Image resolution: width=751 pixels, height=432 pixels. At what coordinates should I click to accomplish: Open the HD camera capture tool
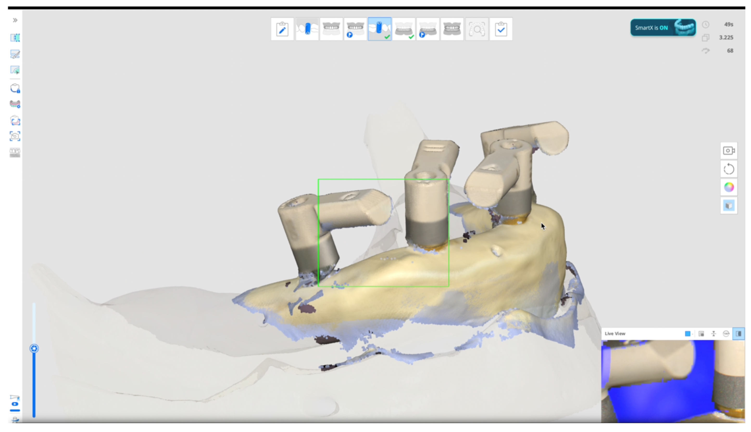tap(15, 136)
